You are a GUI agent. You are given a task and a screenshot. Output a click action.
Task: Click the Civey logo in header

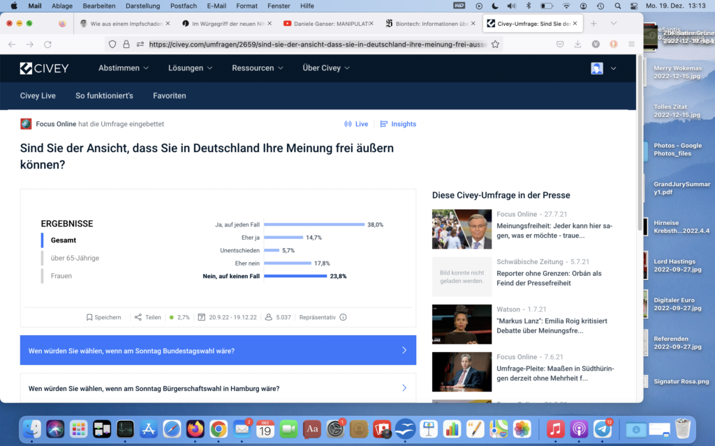point(46,68)
